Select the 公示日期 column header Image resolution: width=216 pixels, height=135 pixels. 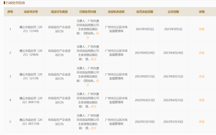pyautogui.click(x=173, y=12)
